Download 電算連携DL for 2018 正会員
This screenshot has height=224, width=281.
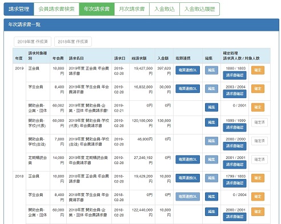tap(188, 178)
